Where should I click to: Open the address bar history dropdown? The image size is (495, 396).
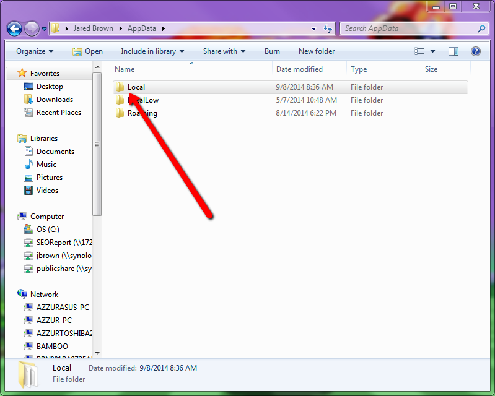313,28
